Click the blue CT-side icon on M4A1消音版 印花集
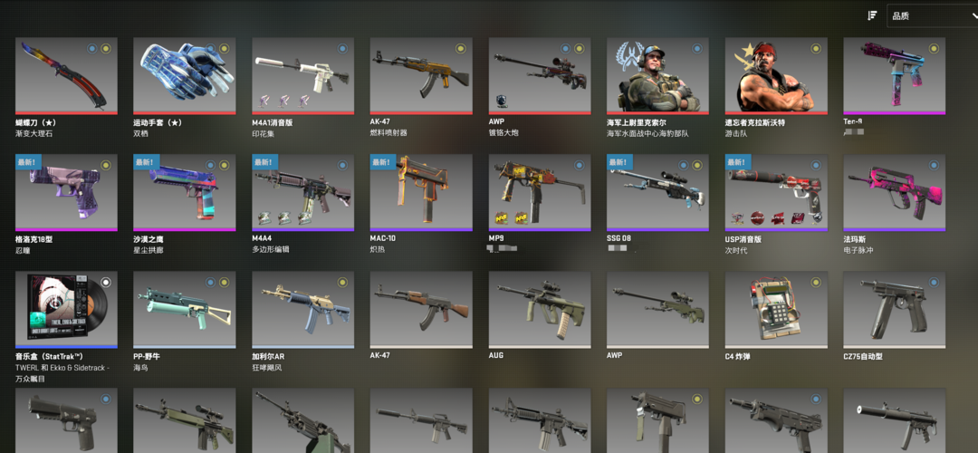 pos(341,48)
